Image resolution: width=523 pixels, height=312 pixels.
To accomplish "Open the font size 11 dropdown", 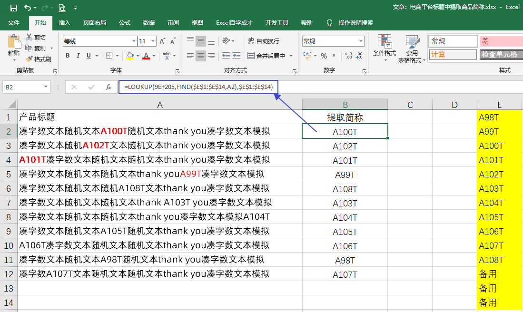I will (153, 41).
